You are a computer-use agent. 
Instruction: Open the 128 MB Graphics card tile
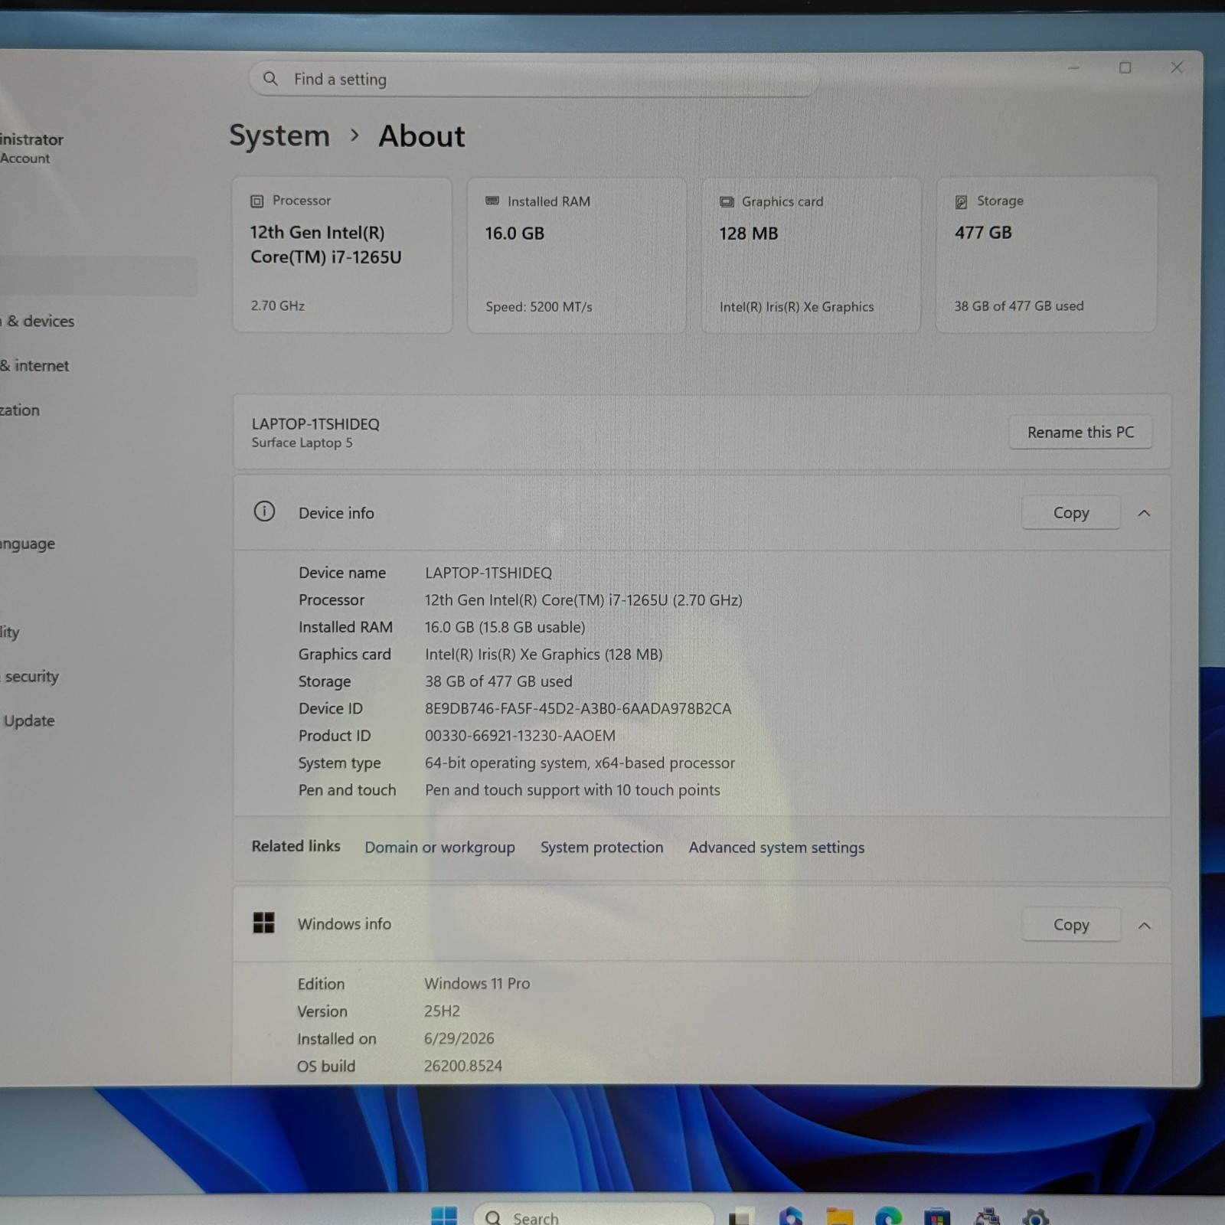(x=811, y=255)
